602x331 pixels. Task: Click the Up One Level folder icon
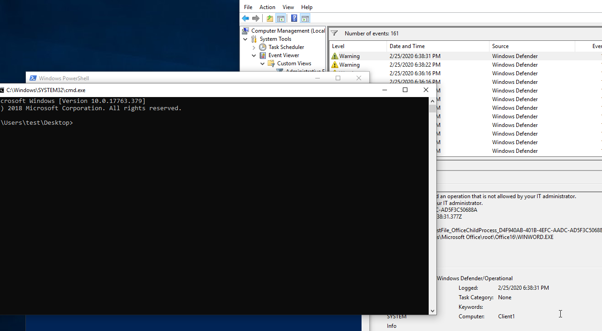(x=270, y=19)
